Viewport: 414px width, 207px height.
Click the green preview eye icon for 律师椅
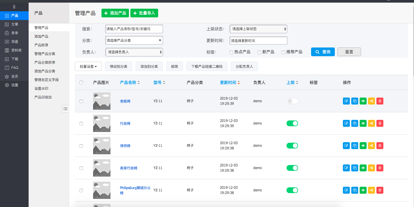(x=363, y=146)
